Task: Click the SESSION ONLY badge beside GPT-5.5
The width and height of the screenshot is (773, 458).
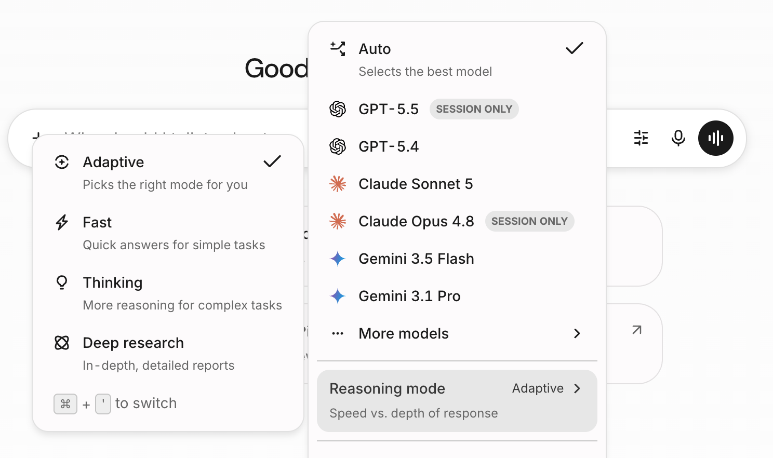Action: [474, 109]
